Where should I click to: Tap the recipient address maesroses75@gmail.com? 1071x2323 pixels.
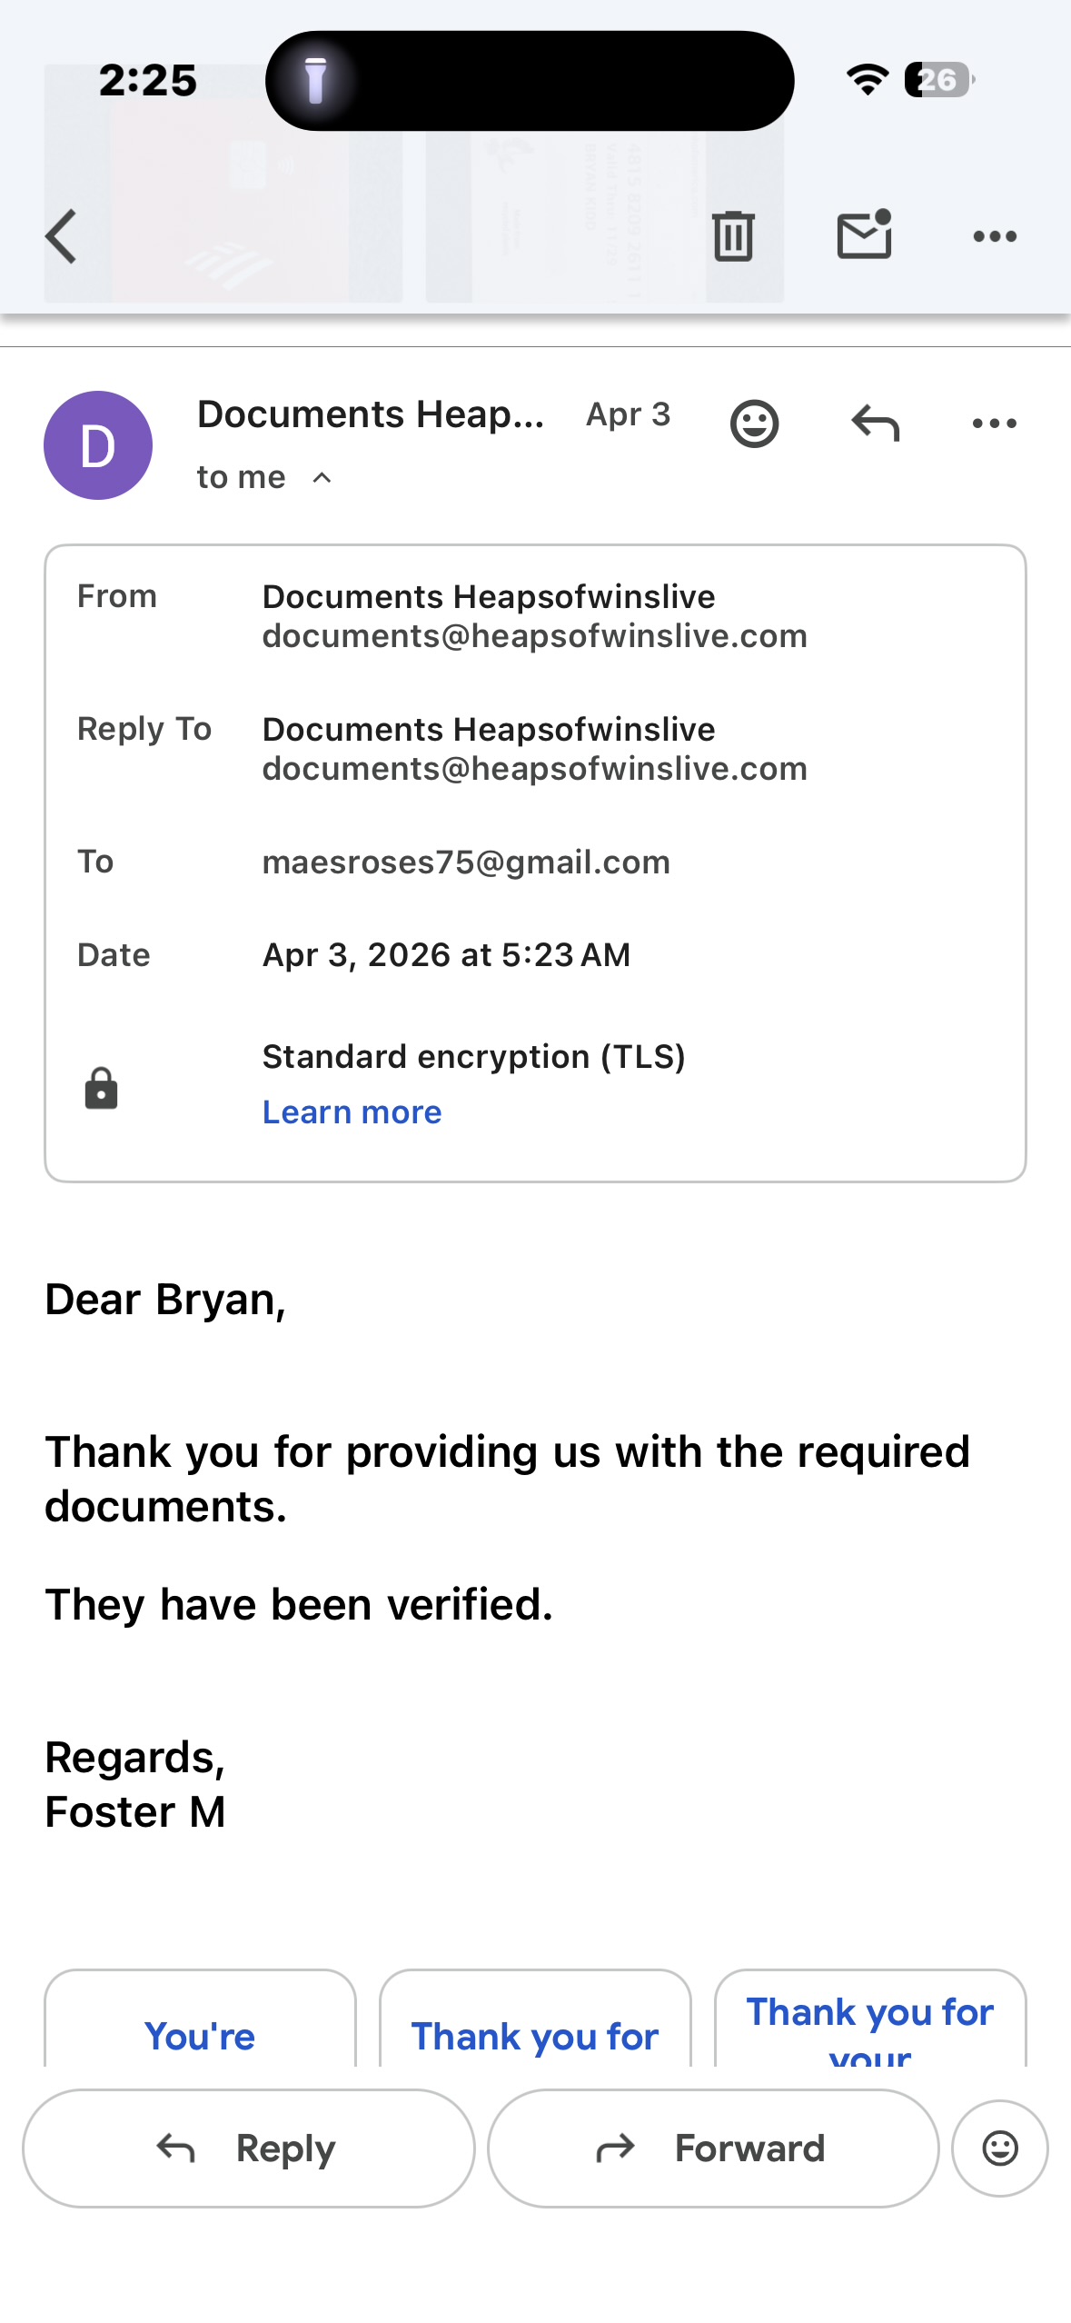pyautogui.click(x=466, y=862)
